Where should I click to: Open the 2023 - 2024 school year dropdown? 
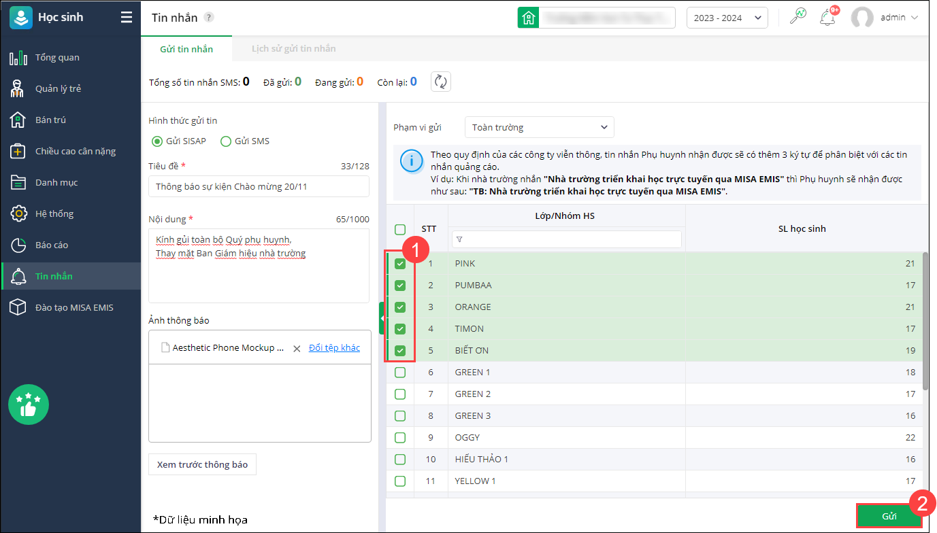tap(727, 18)
